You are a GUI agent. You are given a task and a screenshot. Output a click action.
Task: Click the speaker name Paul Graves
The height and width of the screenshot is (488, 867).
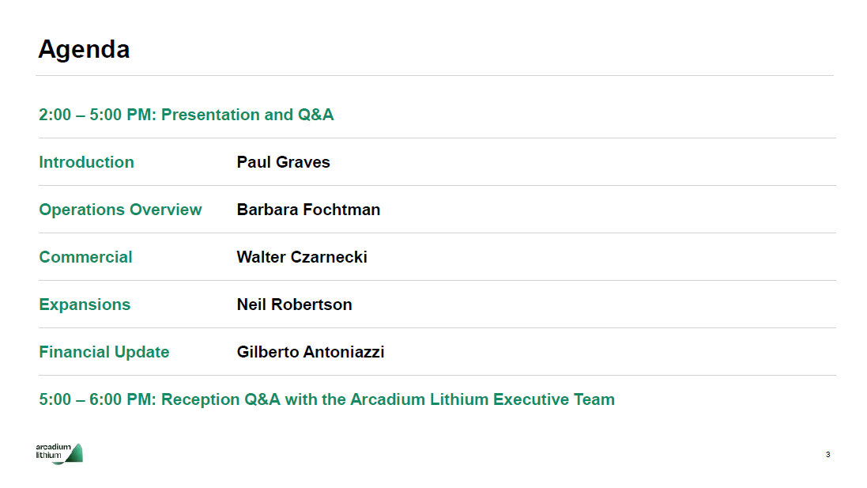tap(283, 162)
